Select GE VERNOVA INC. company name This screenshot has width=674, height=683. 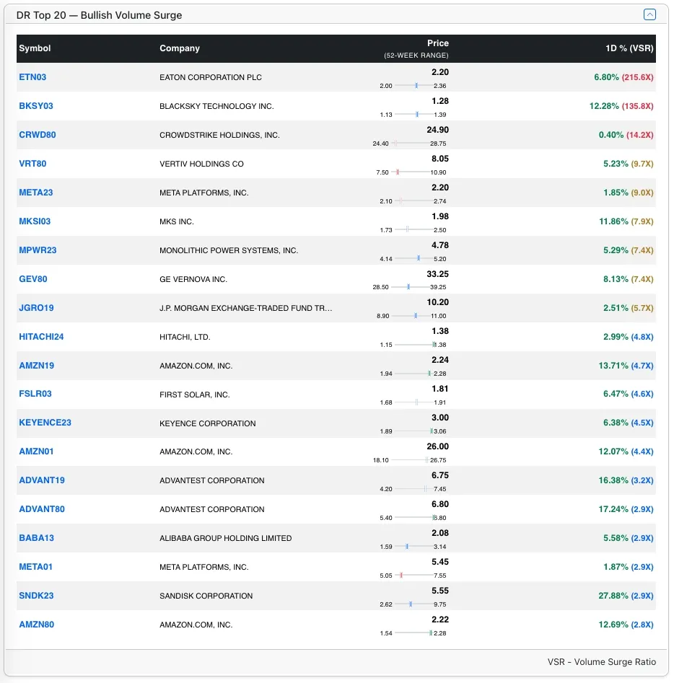pyautogui.click(x=193, y=279)
